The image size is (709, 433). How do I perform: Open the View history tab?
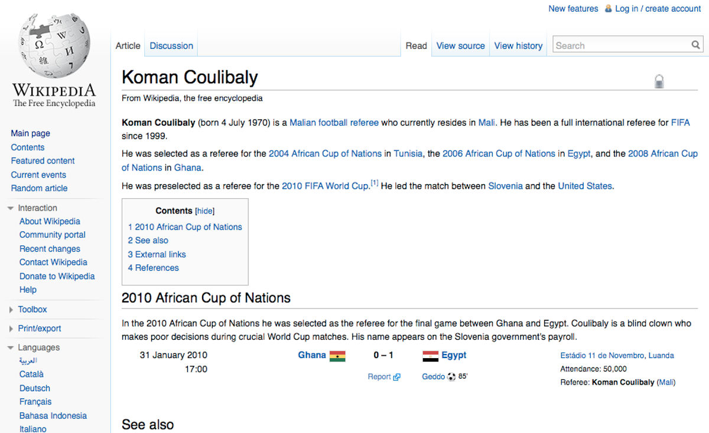tap(518, 45)
